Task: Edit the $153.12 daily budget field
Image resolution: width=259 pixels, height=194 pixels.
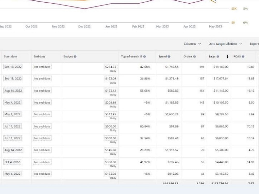Action: coord(111,91)
